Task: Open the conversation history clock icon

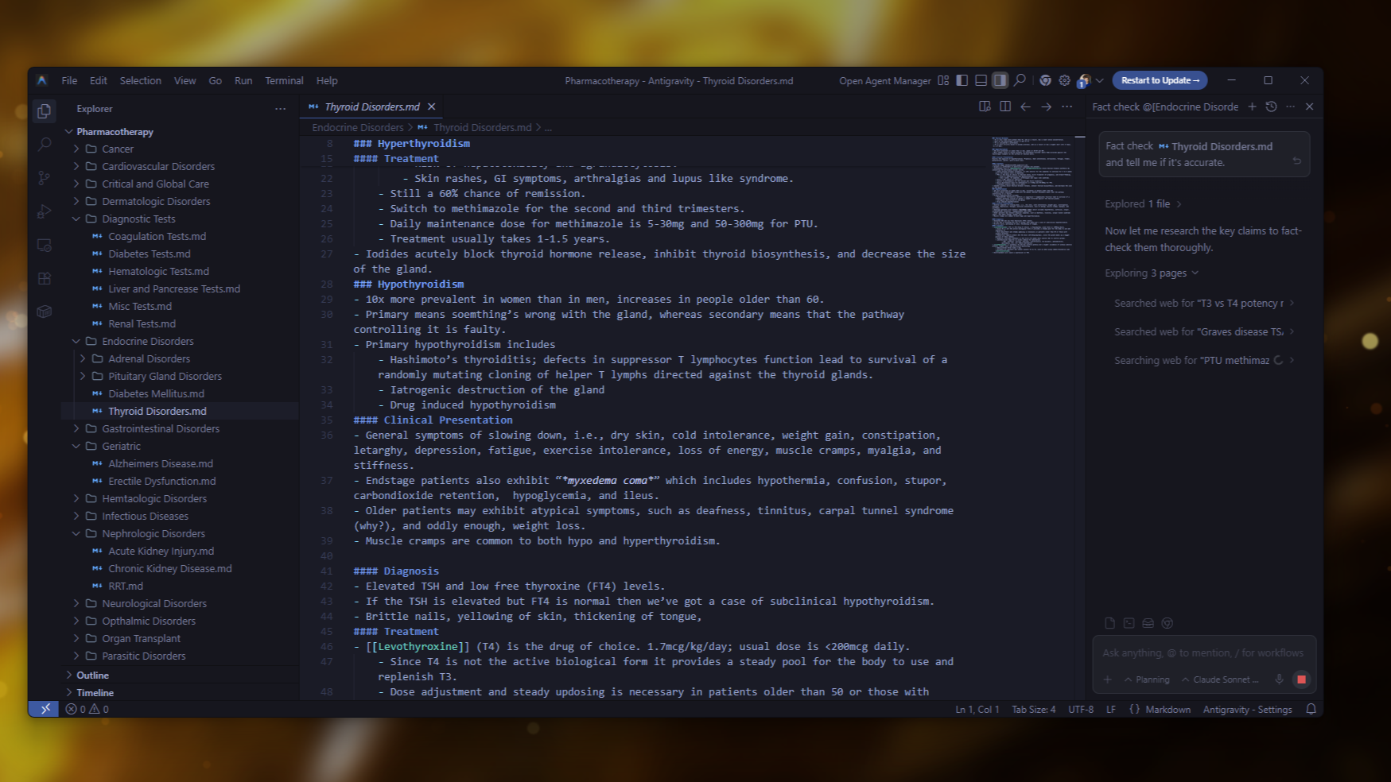Action: click(x=1271, y=106)
